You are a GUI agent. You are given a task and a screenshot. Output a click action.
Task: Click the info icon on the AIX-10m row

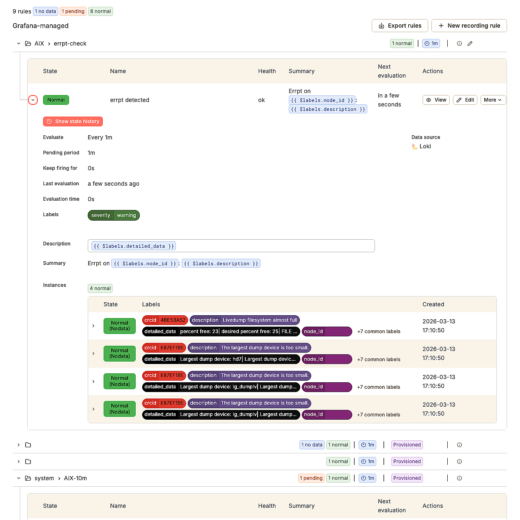coord(459,478)
